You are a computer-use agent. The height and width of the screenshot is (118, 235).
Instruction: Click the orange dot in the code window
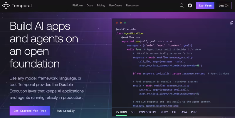point(121,23)
